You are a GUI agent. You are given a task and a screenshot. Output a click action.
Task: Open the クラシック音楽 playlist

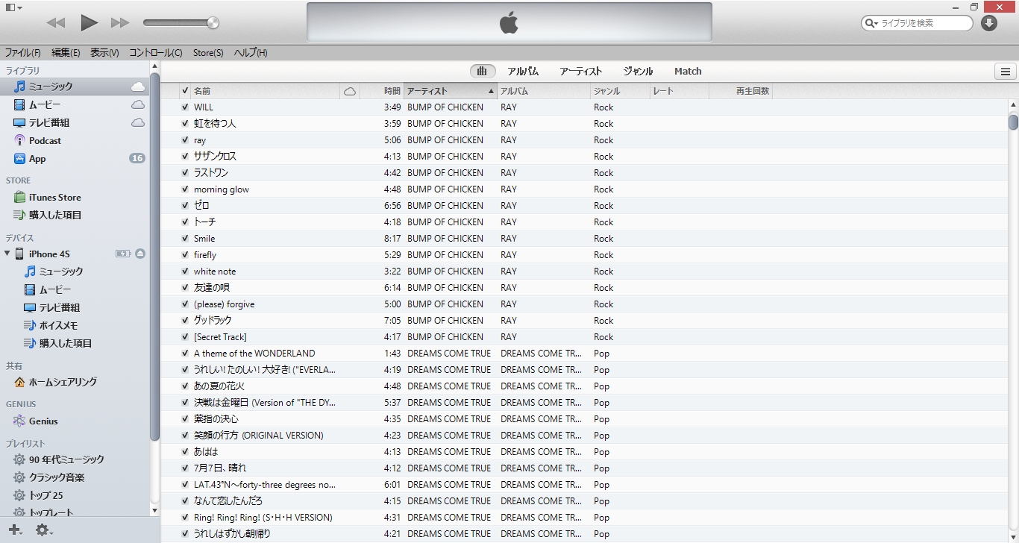pos(75,477)
